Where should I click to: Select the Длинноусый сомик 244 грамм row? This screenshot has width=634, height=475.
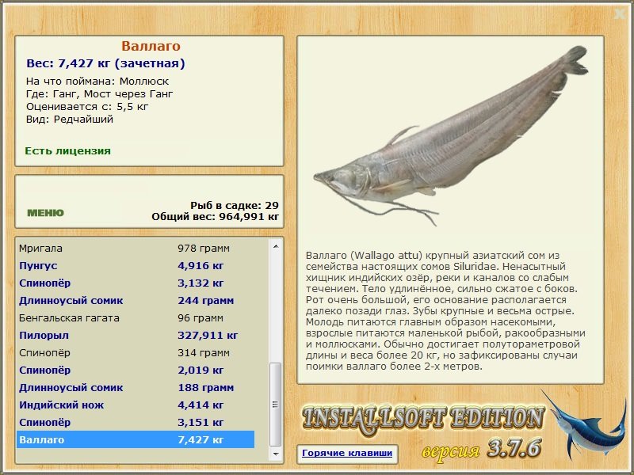[x=136, y=301]
